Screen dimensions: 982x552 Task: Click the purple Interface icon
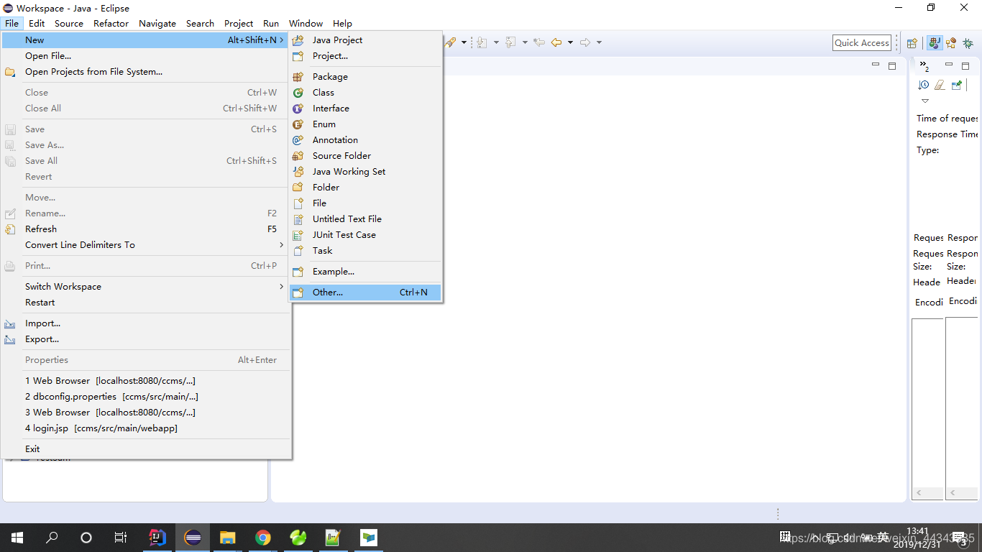298,109
